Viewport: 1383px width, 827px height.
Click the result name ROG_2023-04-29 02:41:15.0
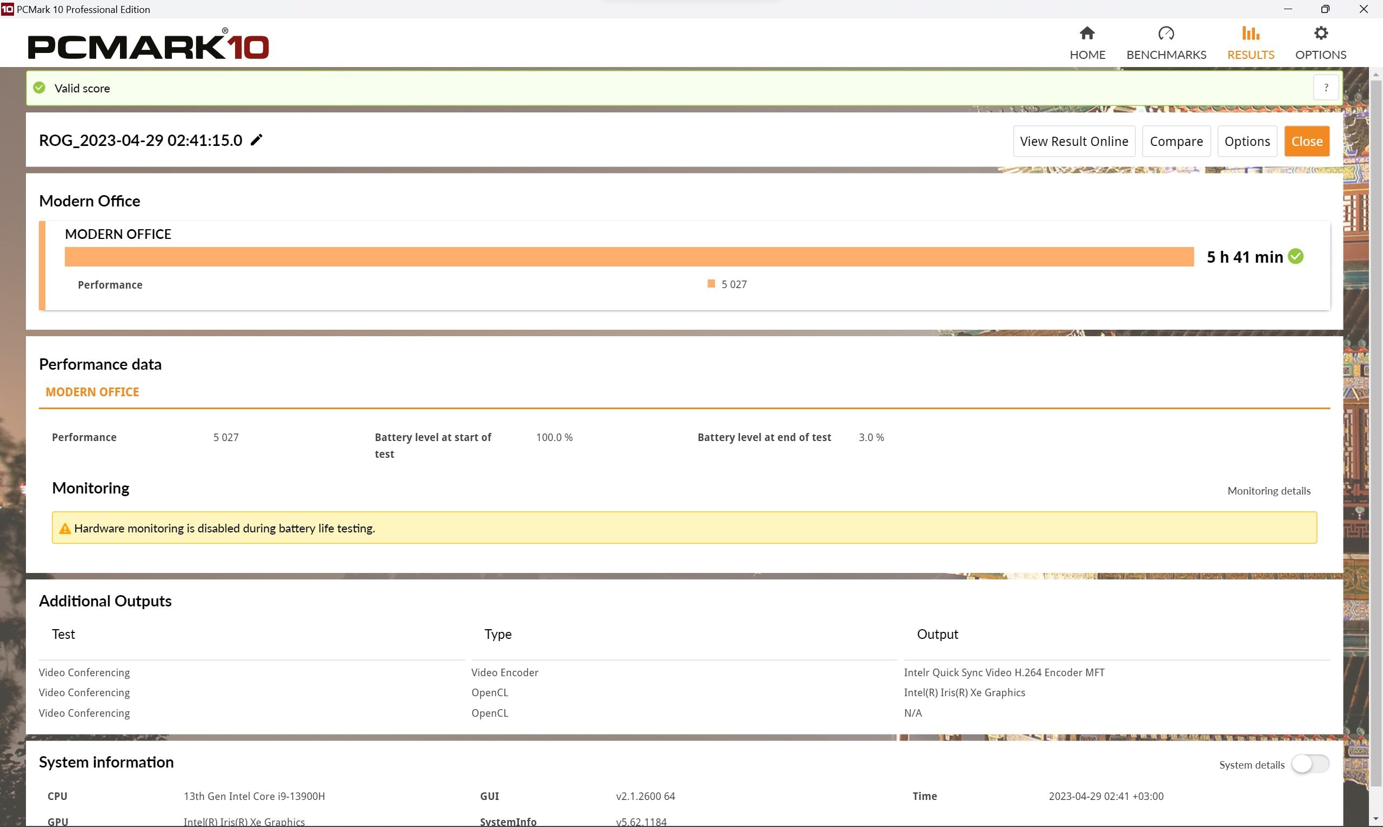(141, 140)
